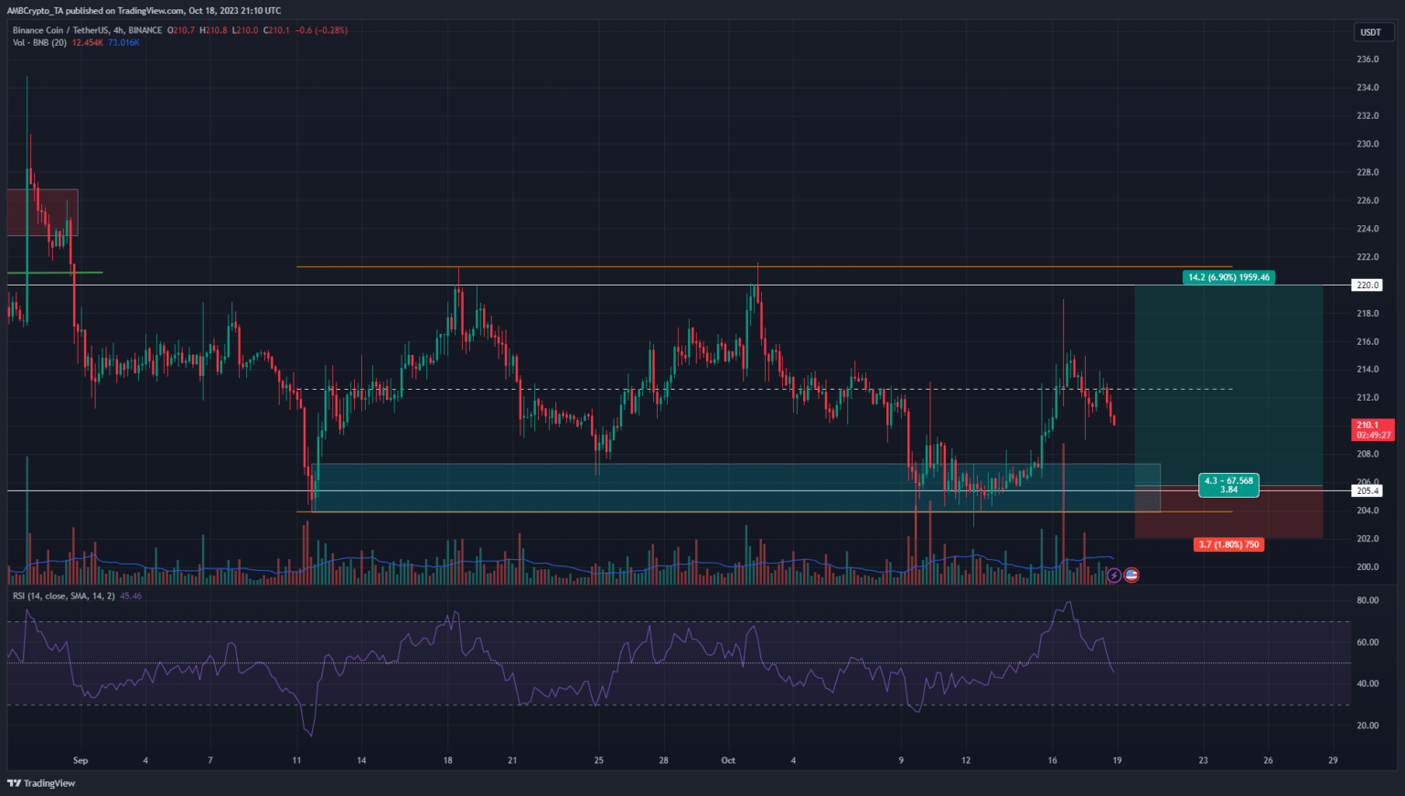Select the red 3.7 (1.80%) stop loss label
Image resolution: width=1405 pixels, height=796 pixels.
[x=1228, y=544]
